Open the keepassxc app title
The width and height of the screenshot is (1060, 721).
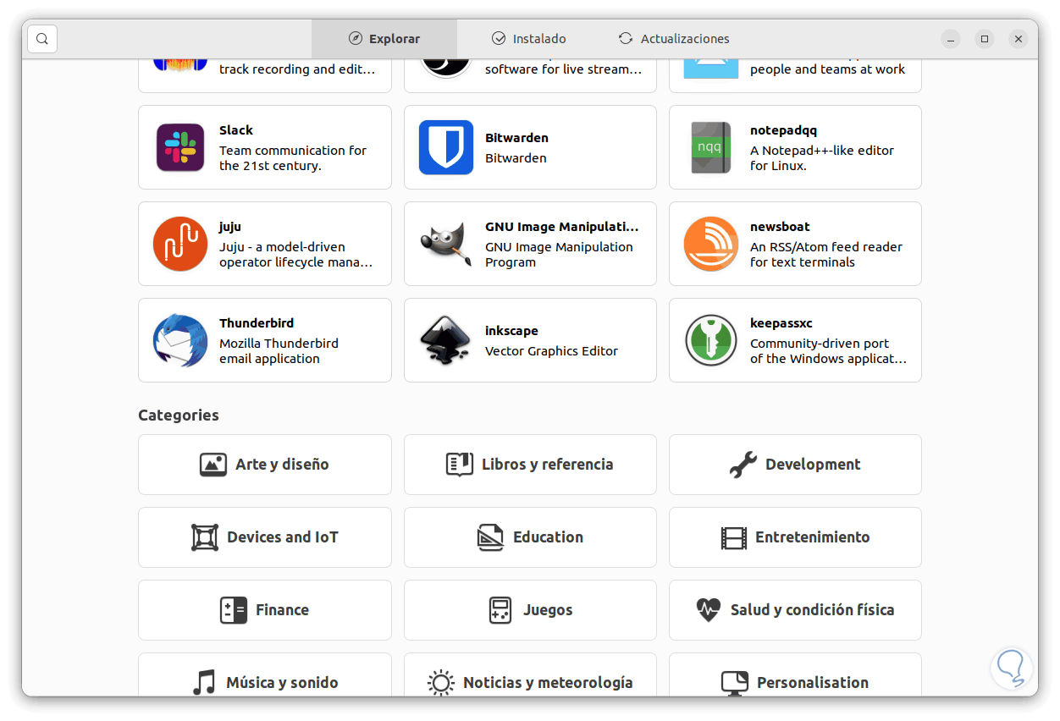(x=781, y=323)
